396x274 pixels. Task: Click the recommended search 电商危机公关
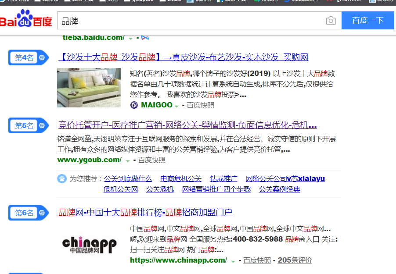tap(181, 178)
